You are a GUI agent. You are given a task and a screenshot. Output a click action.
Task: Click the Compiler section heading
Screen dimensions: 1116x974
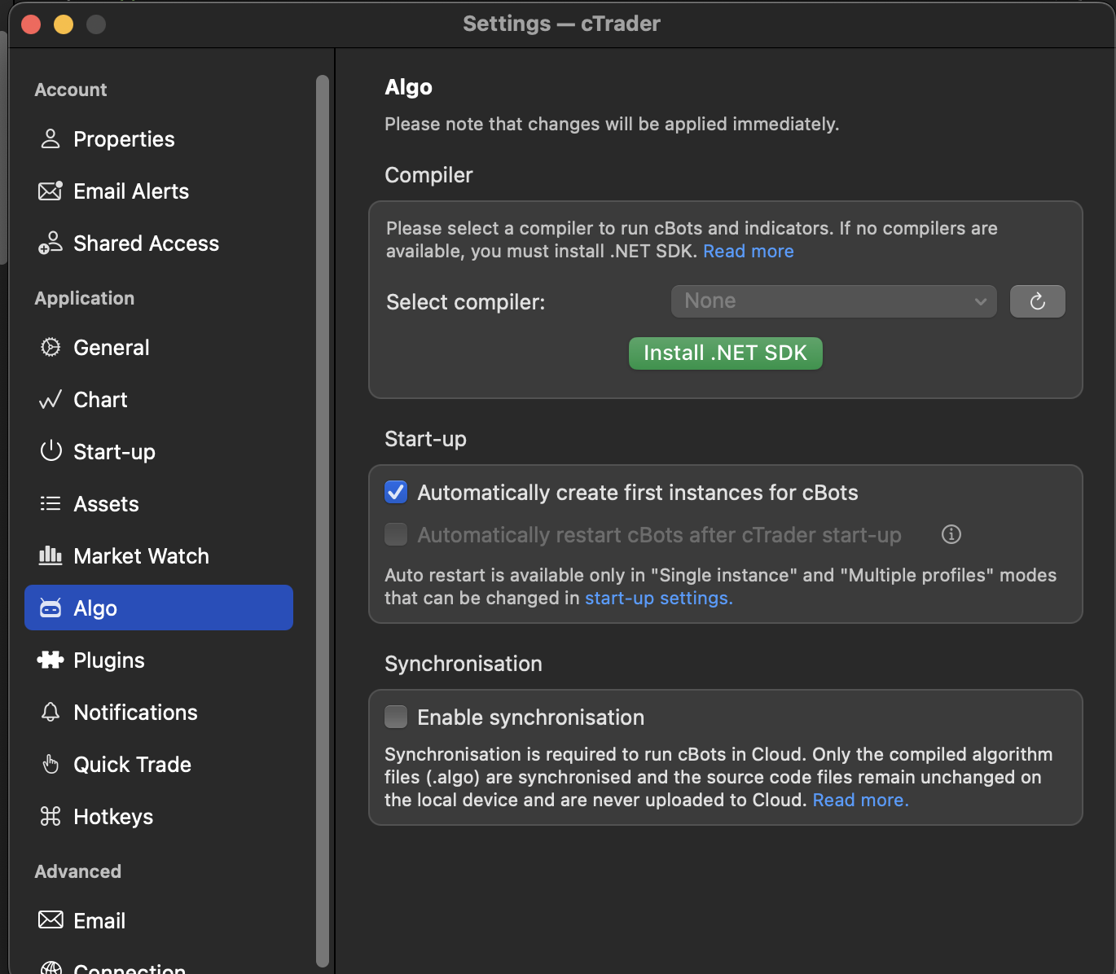click(x=428, y=175)
